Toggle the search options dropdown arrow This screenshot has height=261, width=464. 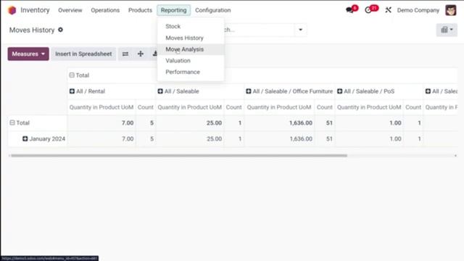300,30
